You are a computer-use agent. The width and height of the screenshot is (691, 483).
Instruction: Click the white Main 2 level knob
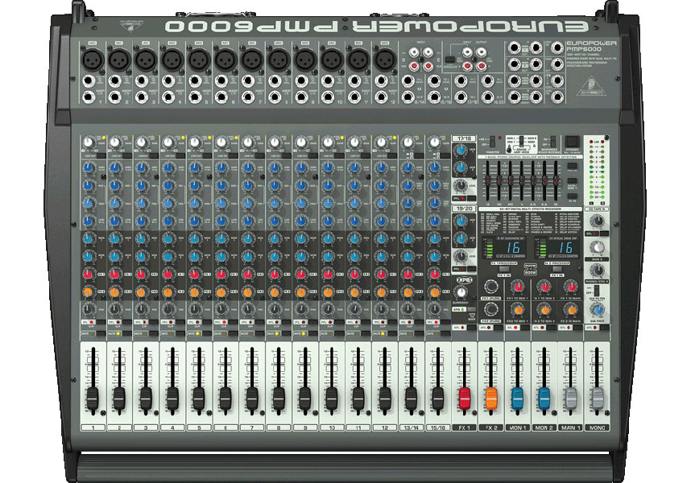(597, 246)
